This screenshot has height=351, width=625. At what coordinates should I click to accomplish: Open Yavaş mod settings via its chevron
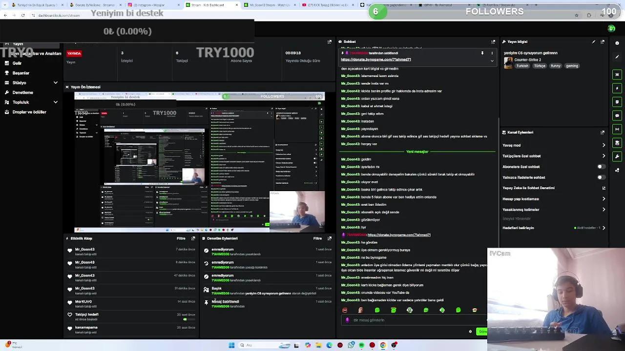coord(604,145)
